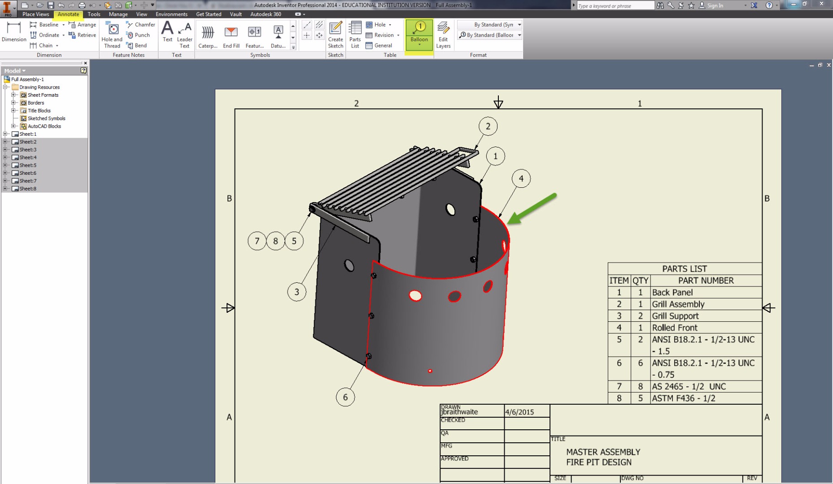Open the Revision dropdown arrow
This screenshot has width=833, height=484.
point(398,35)
